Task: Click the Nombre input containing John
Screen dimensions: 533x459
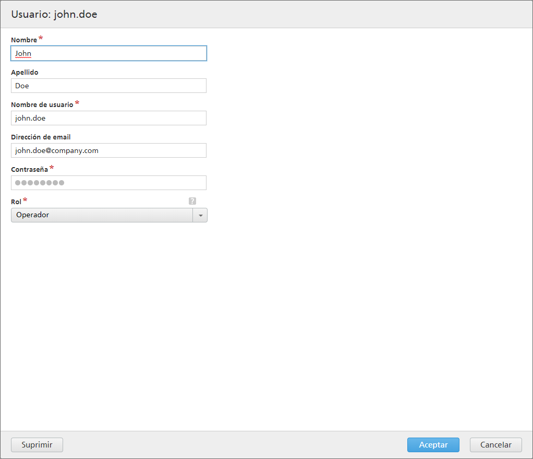Action: pos(108,53)
